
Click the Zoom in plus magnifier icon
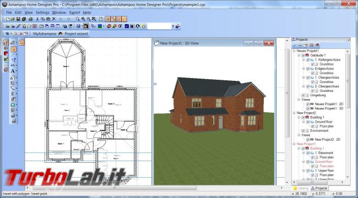tap(83, 19)
